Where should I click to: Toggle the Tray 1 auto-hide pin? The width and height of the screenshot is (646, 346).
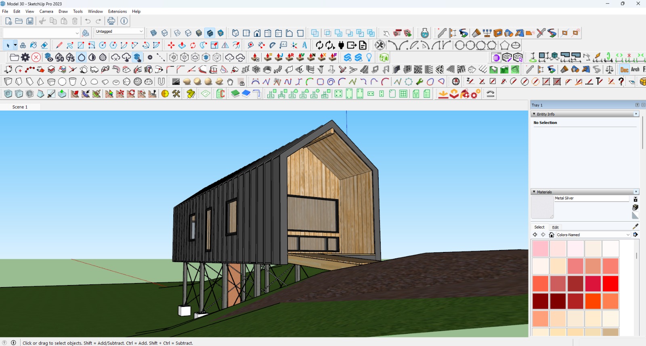pos(637,105)
